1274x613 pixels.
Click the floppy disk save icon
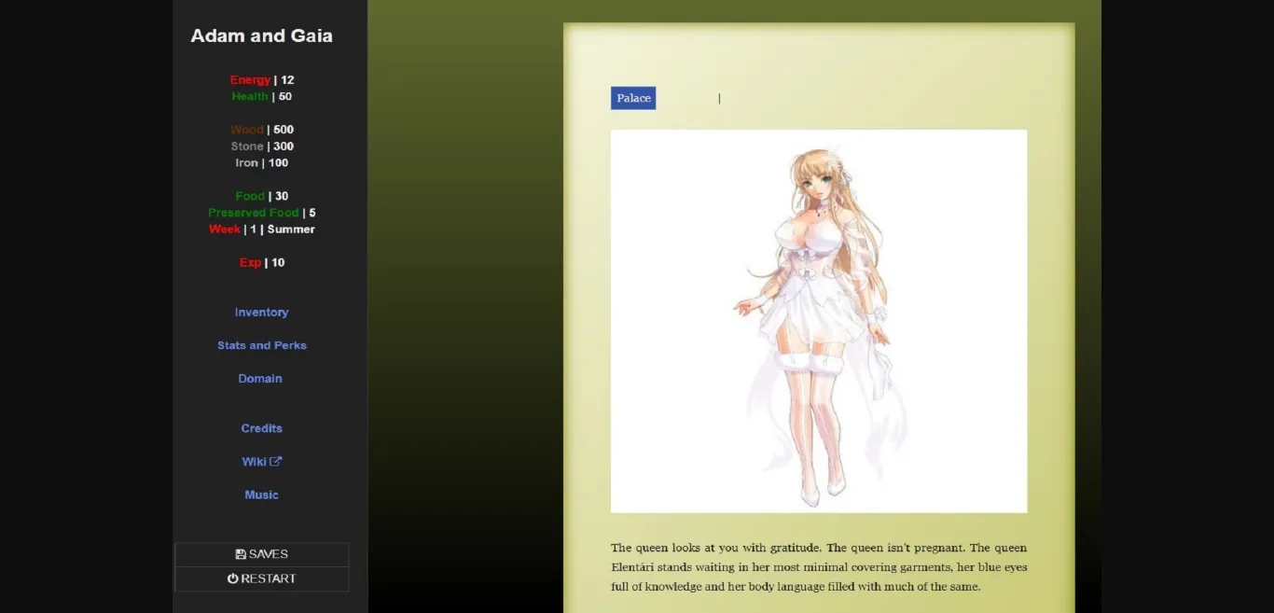click(x=240, y=553)
